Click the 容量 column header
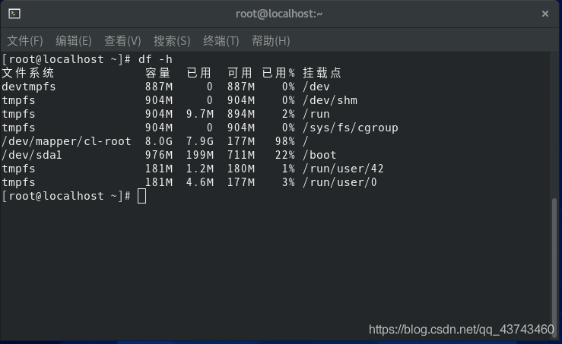 point(157,73)
